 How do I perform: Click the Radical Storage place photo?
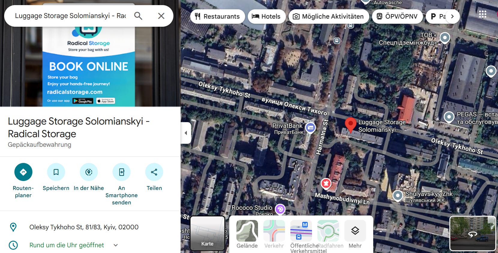pos(90,67)
